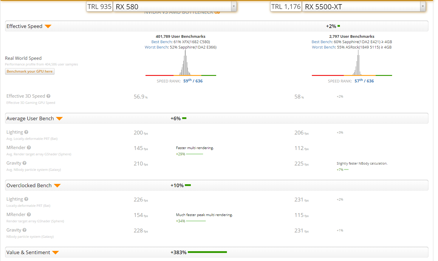Click the RX 5500-XT benchmark distribution histogram
The image size is (438, 261).
(352, 63)
